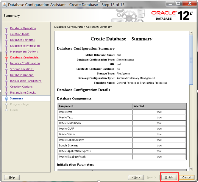Screen dimensions: 198x182
Task: Open the Management Options step
Action: click(24, 52)
